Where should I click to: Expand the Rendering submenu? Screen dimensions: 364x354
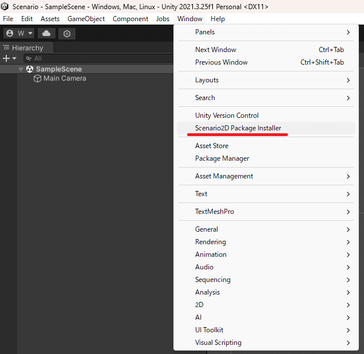(266, 242)
